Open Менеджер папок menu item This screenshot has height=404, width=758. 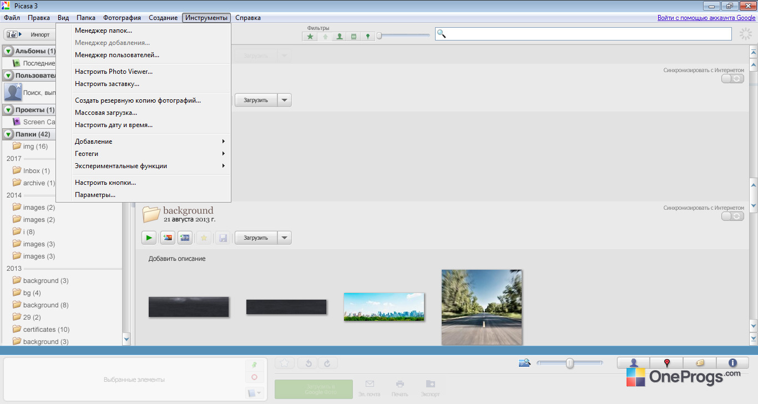point(144,31)
